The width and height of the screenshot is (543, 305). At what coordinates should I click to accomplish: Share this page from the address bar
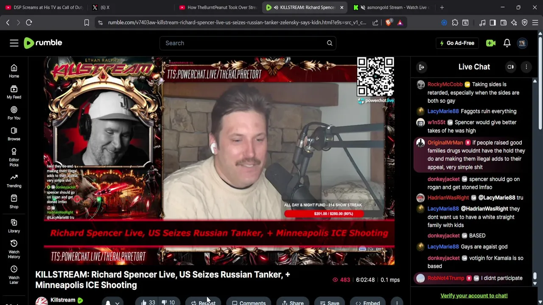pyautogui.click(x=375, y=22)
